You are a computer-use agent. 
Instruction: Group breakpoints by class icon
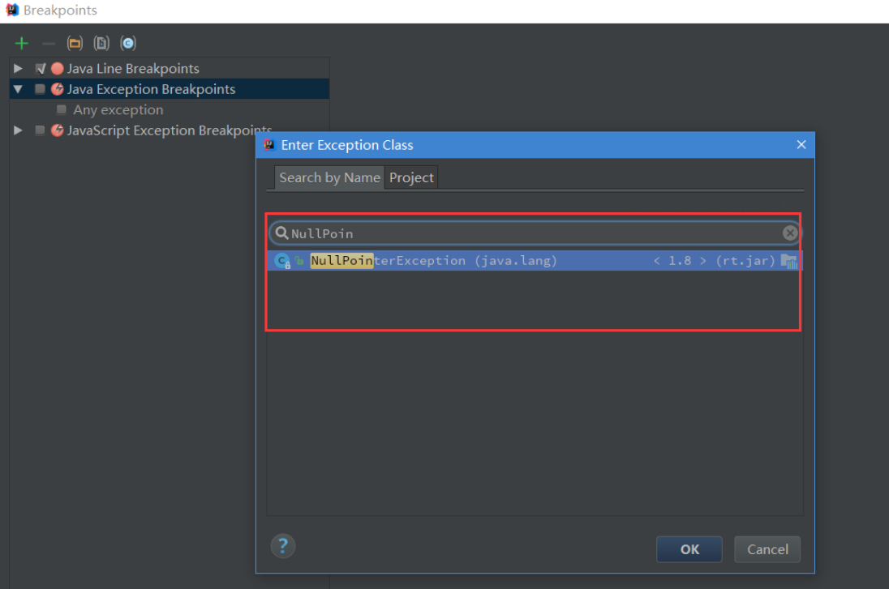128,43
